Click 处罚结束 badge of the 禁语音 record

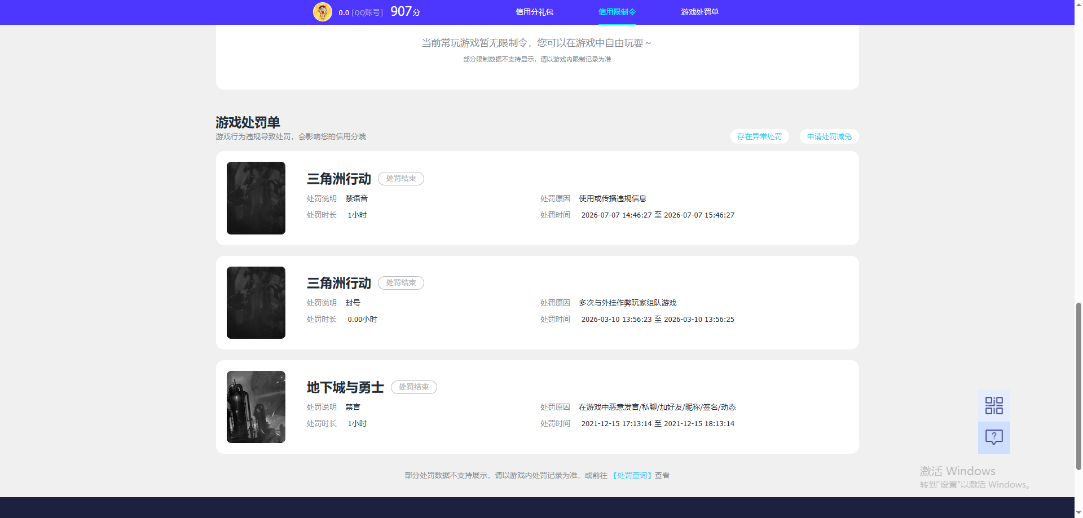pyautogui.click(x=401, y=179)
